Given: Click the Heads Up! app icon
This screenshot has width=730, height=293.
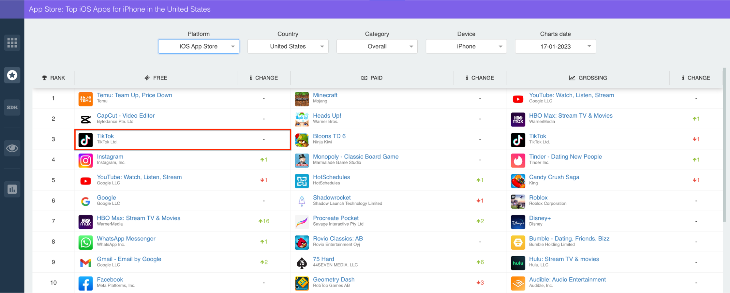Looking at the screenshot, I should tap(302, 120).
